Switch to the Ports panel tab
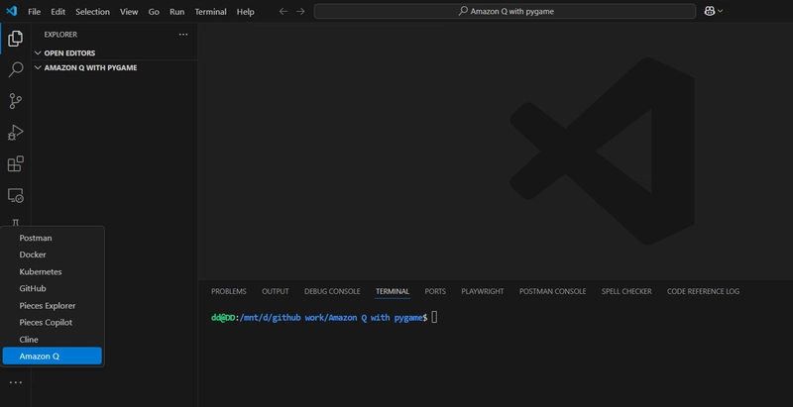793x407 pixels. [x=435, y=291]
